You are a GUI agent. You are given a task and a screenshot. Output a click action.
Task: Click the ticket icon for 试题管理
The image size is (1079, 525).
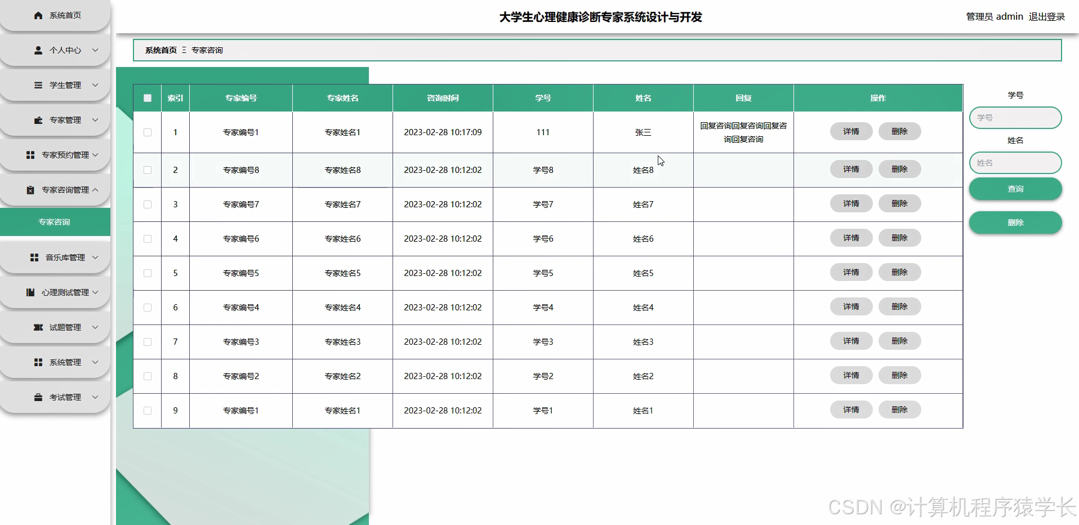point(38,327)
